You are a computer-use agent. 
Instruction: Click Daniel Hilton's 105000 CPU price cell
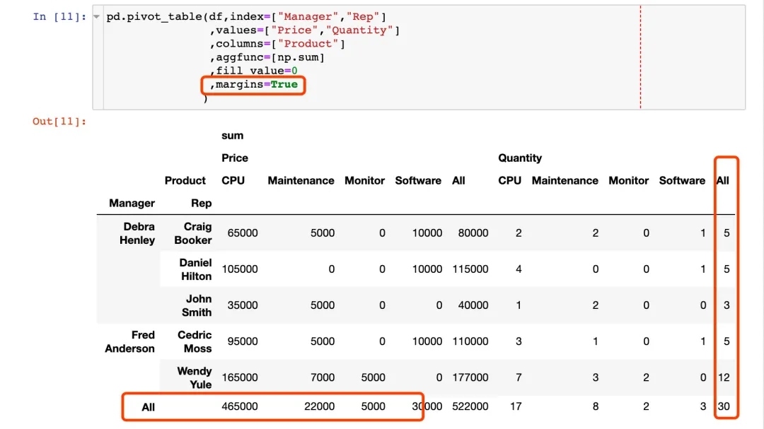pyautogui.click(x=240, y=269)
